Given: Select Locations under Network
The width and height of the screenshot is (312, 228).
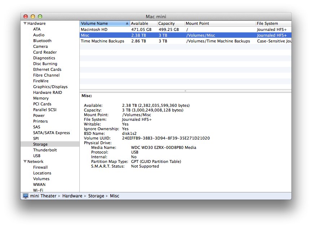Looking at the screenshot, I should pyautogui.click(x=42, y=173).
